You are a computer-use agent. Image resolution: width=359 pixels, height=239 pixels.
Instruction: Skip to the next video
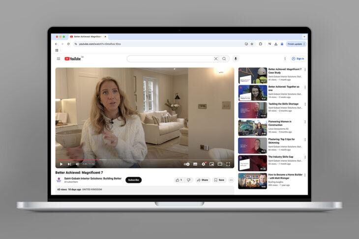coord(69,164)
